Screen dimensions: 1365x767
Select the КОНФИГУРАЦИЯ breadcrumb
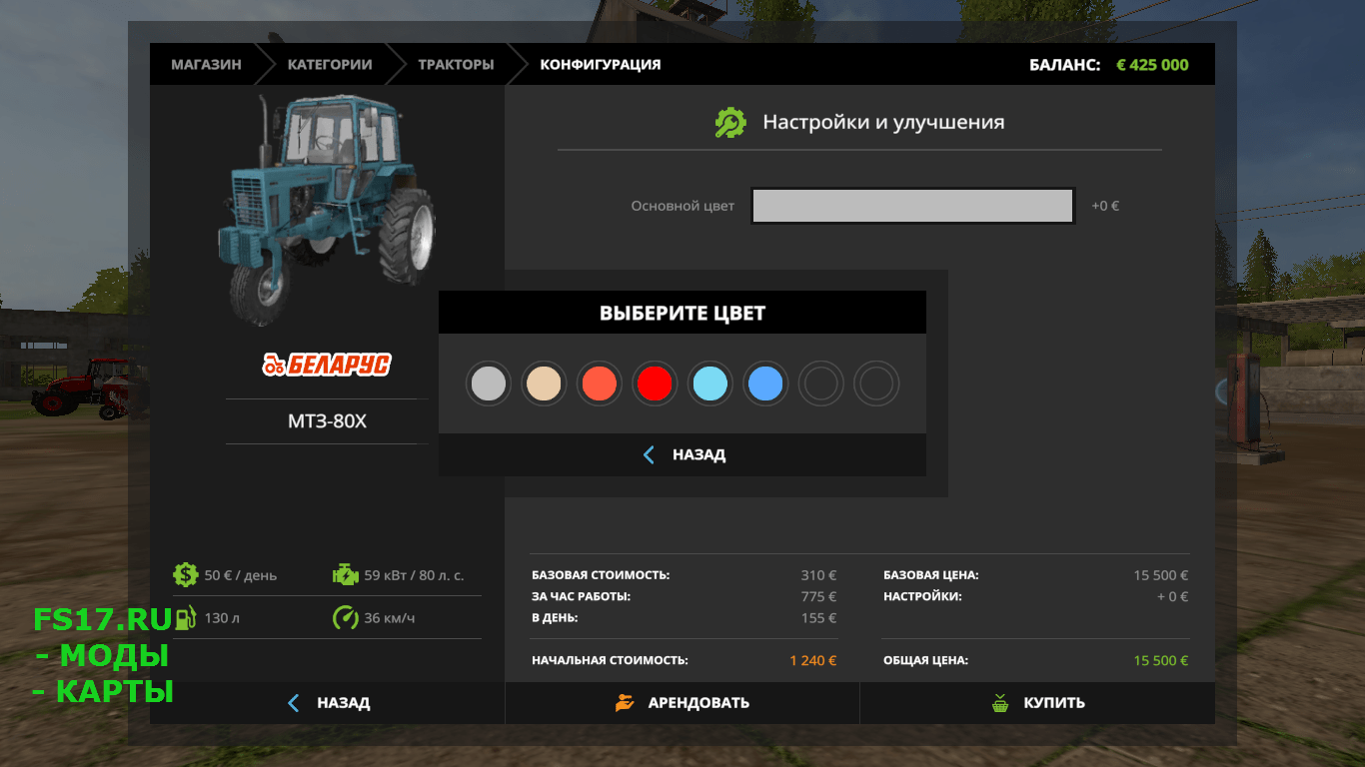(x=601, y=64)
